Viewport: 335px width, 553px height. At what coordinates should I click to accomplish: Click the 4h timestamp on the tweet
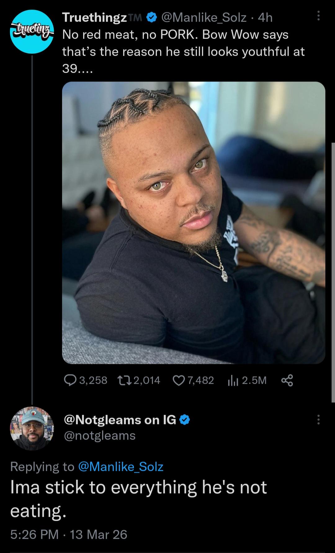tap(265, 18)
